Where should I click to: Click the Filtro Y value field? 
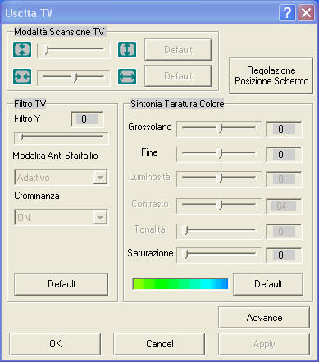click(87, 120)
